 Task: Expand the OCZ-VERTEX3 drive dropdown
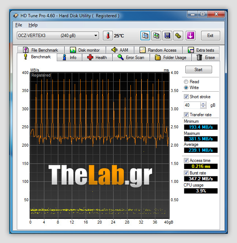[58, 36]
